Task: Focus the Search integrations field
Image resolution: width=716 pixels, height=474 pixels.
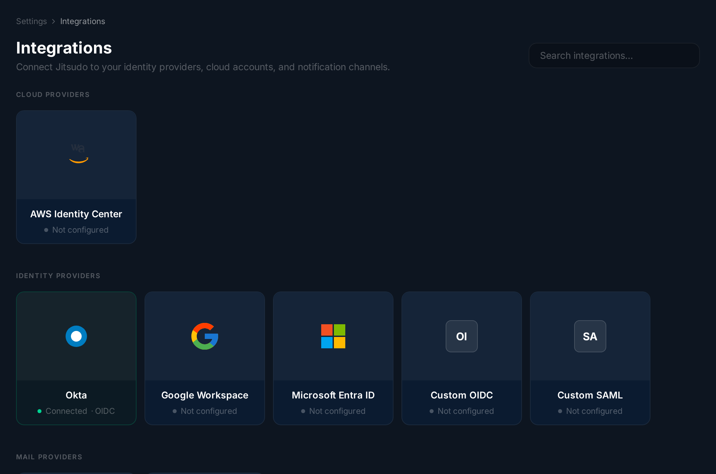Action: [x=614, y=55]
